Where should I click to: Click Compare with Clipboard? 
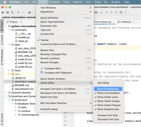(65, 73)
